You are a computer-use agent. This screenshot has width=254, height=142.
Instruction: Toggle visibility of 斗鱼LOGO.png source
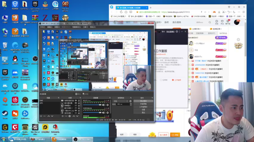click(x=76, y=111)
